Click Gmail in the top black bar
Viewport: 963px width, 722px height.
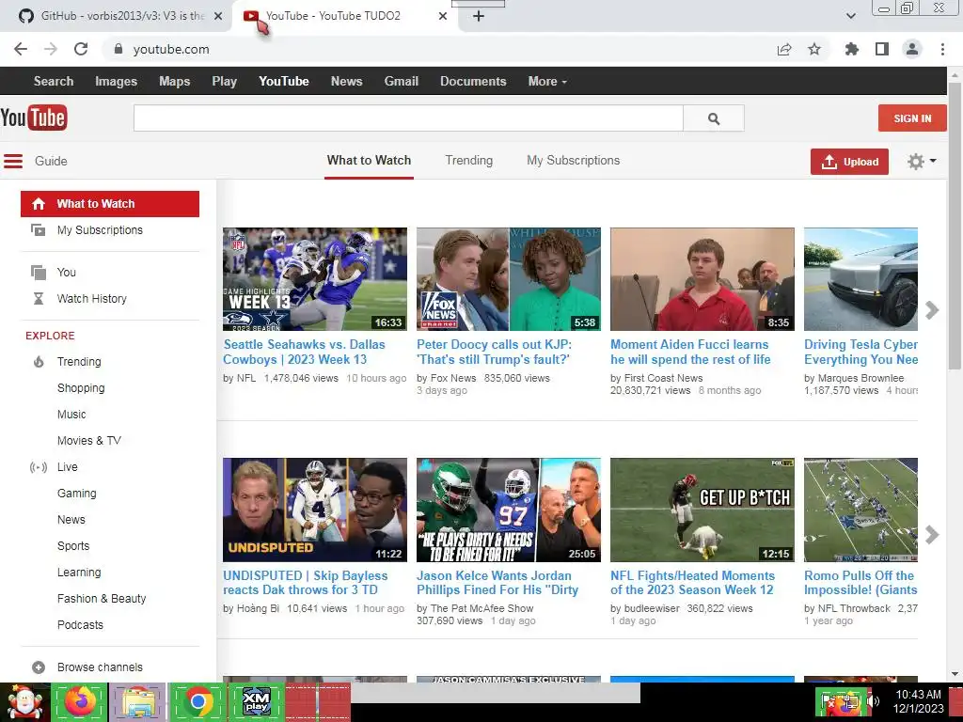click(x=401, y=81)
